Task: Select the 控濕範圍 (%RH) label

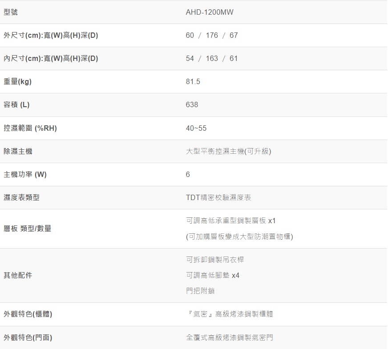Action: point(30,128)
